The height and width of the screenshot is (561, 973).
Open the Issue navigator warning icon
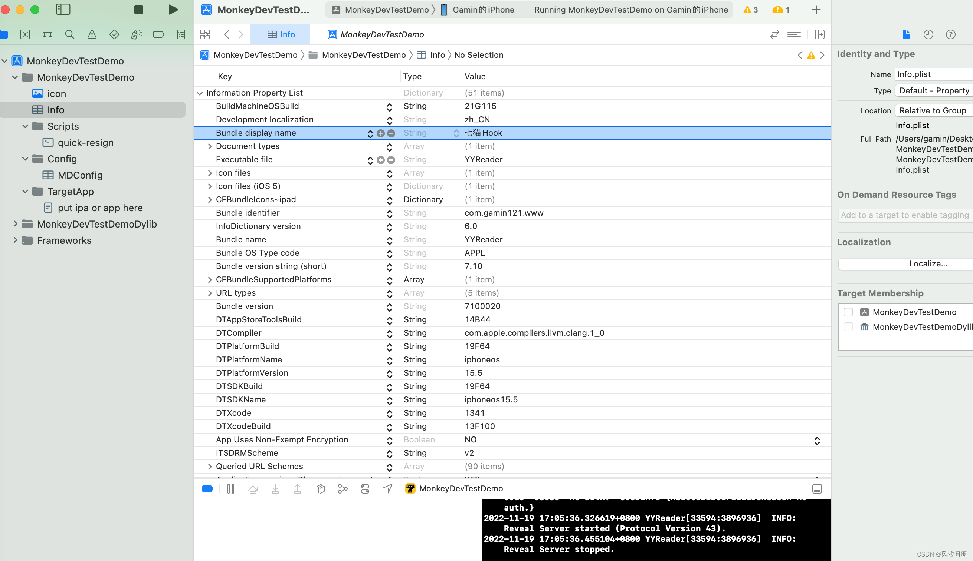pos(92,35)
